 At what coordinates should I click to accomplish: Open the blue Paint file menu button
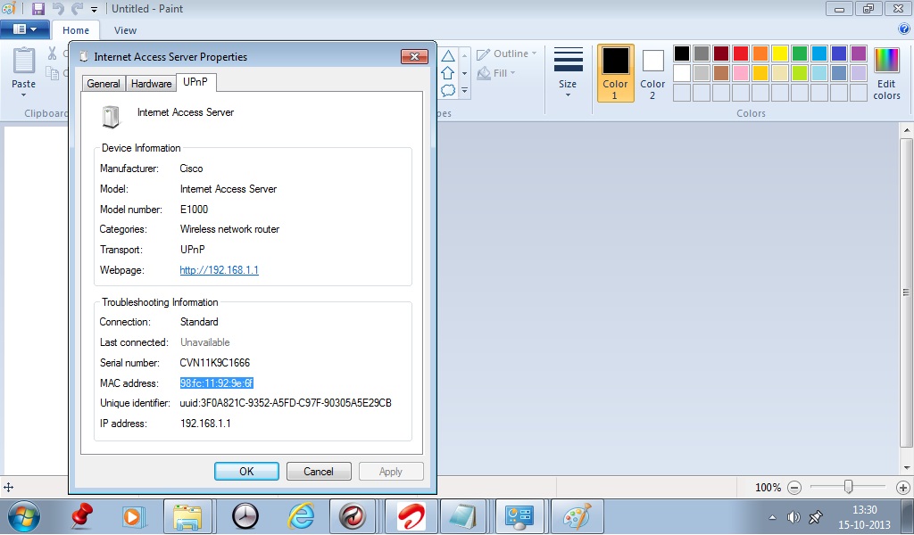pos(24,29)
